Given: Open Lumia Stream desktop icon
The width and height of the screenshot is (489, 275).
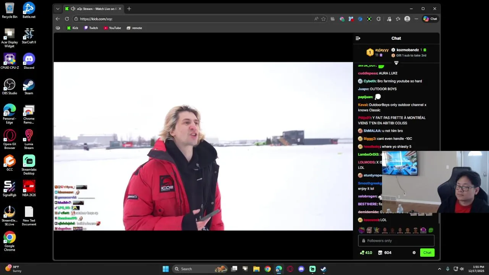Looking at the screenshot, I should tap(29, 139).
